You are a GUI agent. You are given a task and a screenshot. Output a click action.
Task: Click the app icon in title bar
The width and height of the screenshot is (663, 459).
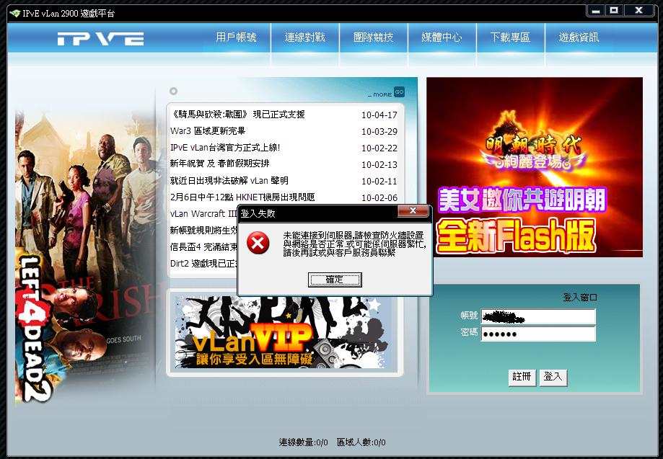click(15, 14)
